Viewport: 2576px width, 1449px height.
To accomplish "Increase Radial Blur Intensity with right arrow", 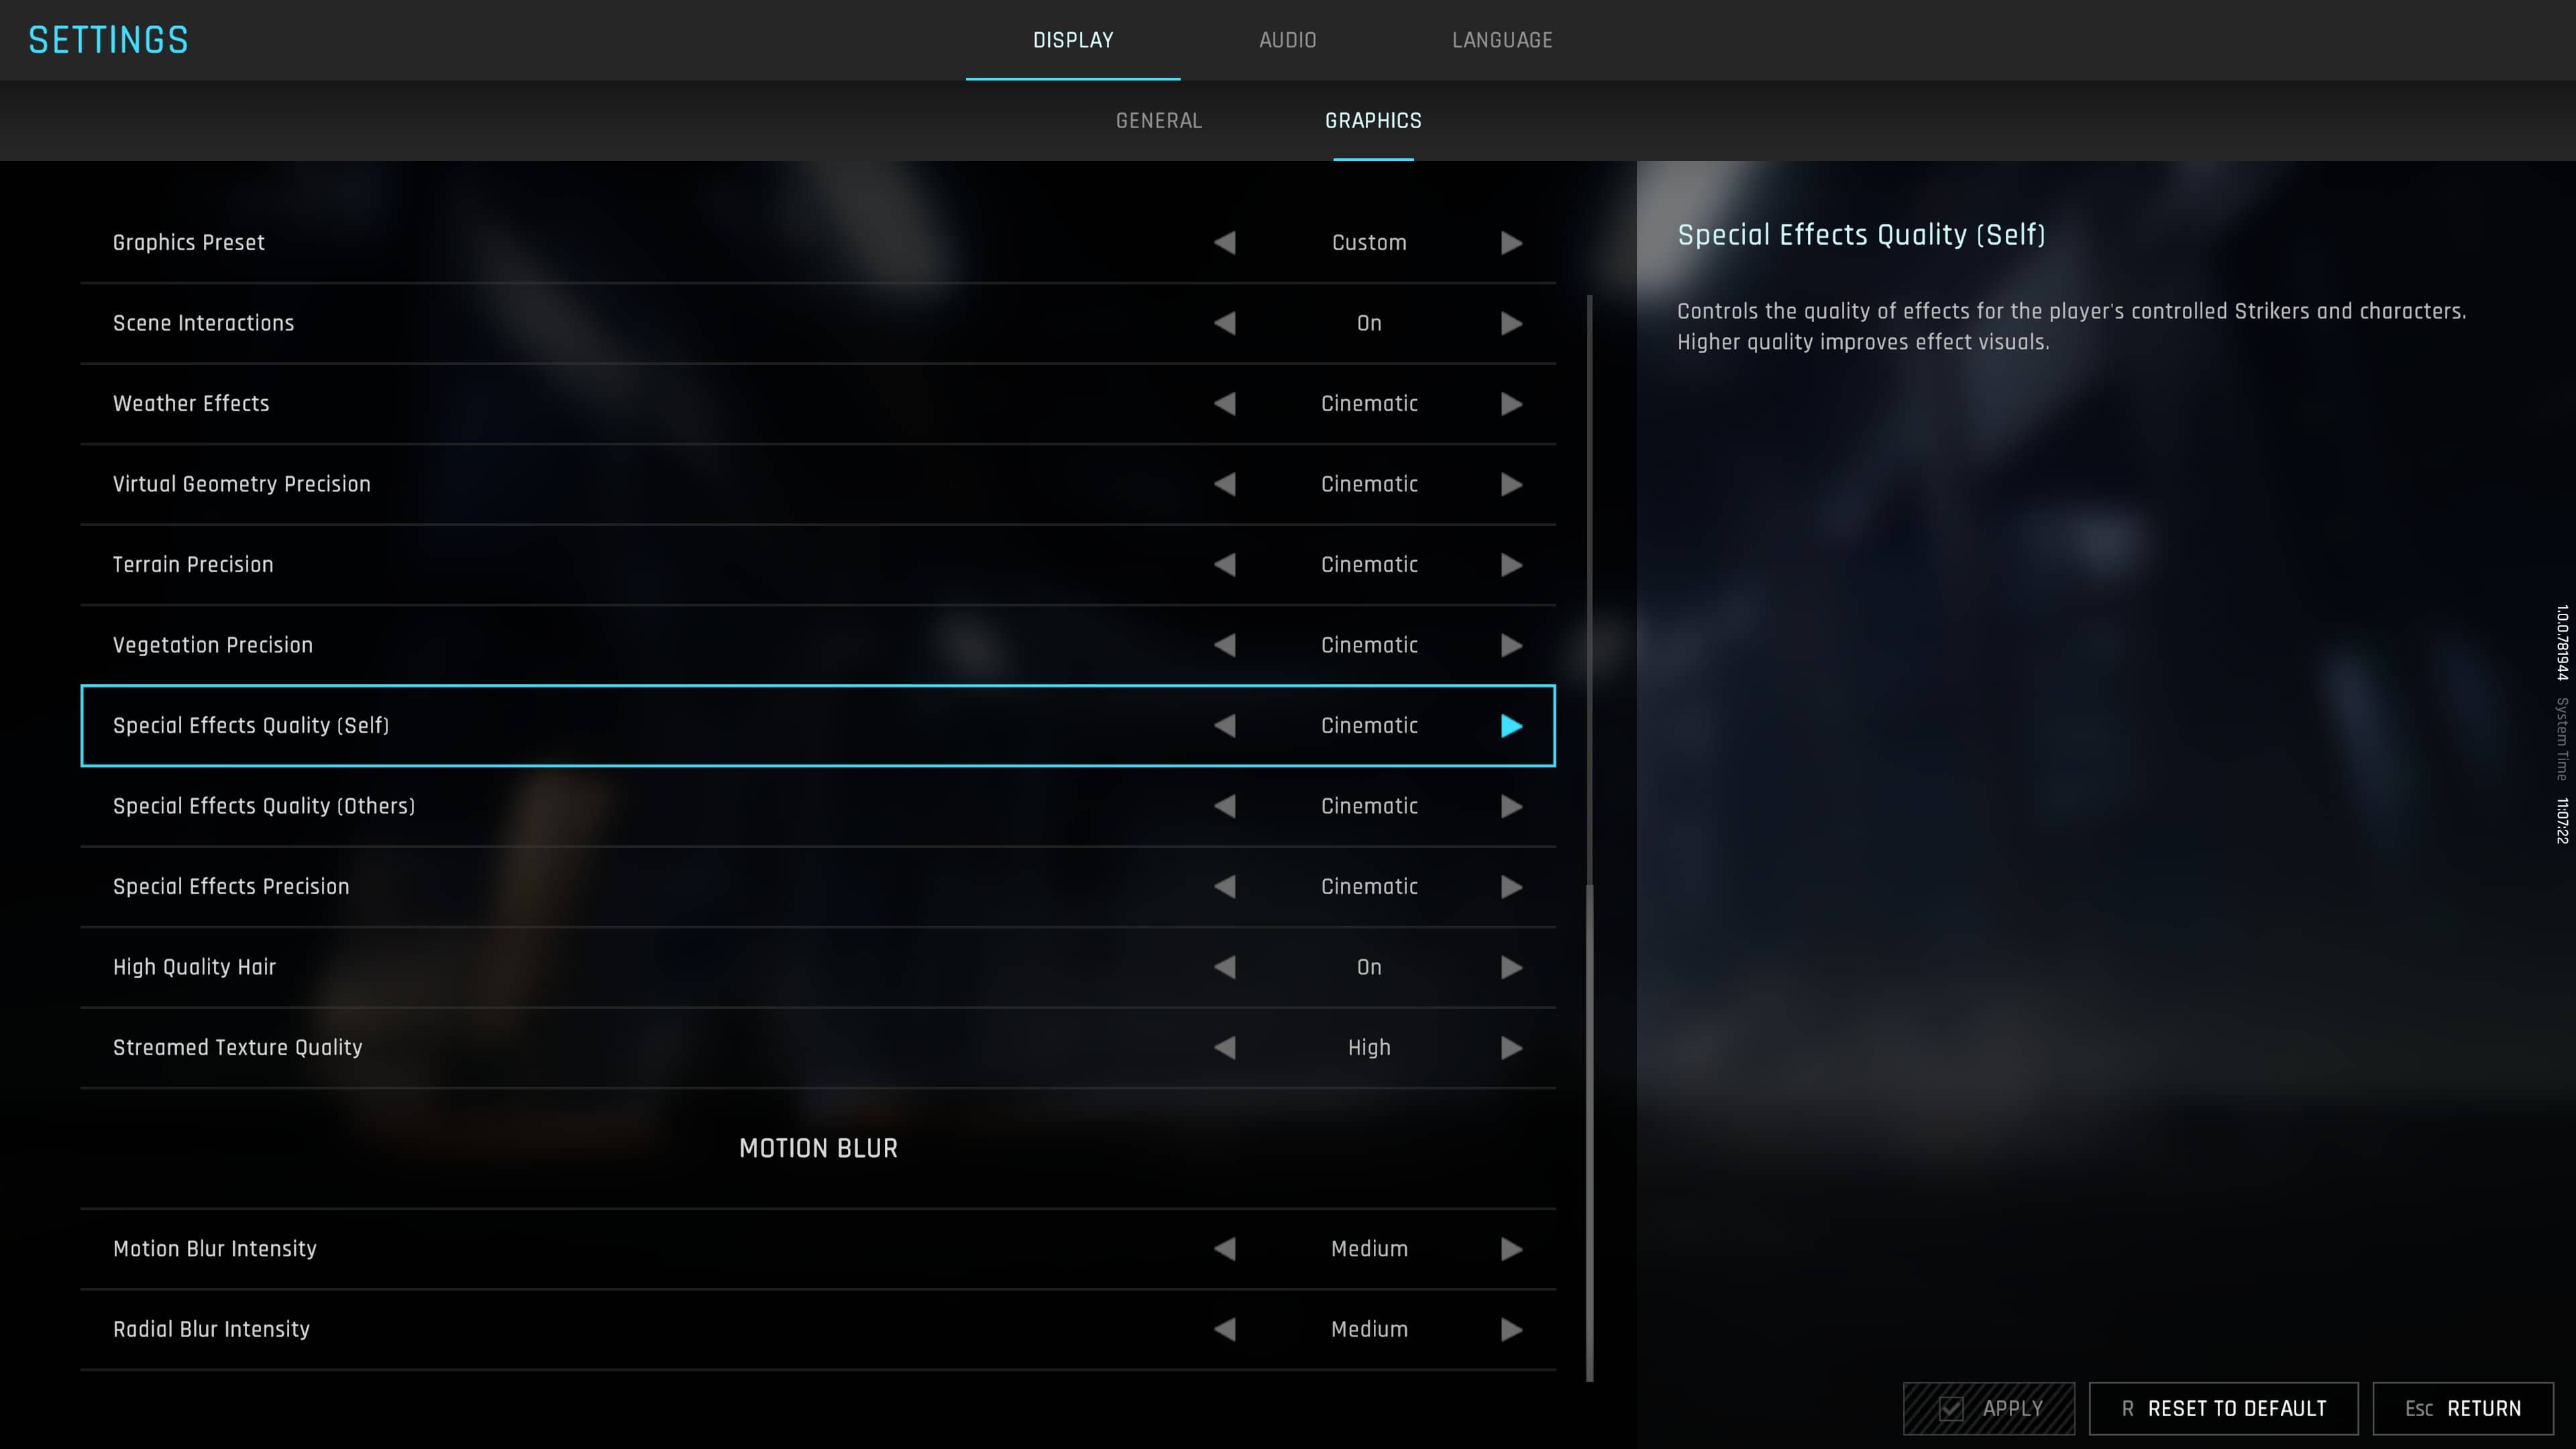I will pos(1511,1330).
